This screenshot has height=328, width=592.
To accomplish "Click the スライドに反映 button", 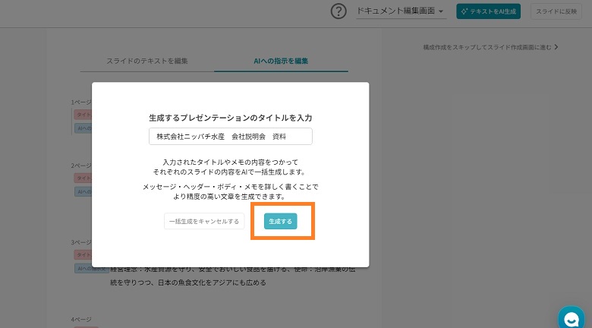I will point(556,11).
